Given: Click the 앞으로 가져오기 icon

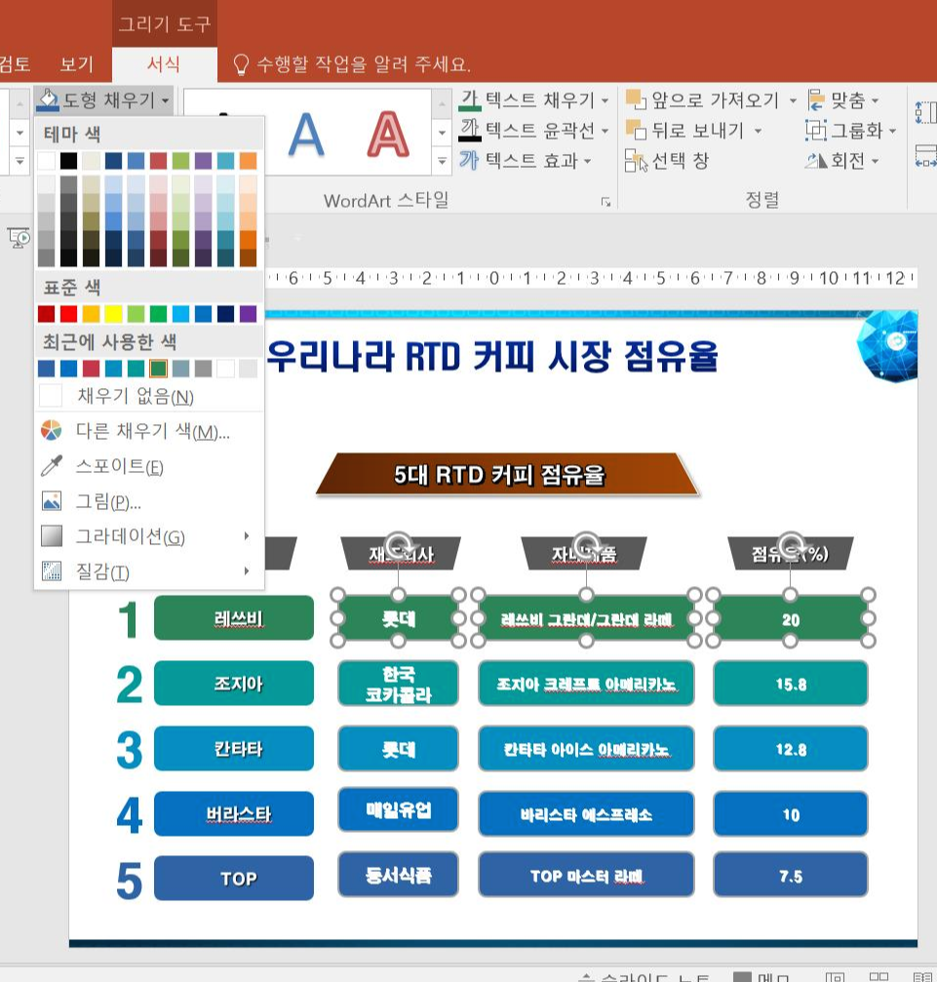Looking at the screenshot, I should (636, 99).
